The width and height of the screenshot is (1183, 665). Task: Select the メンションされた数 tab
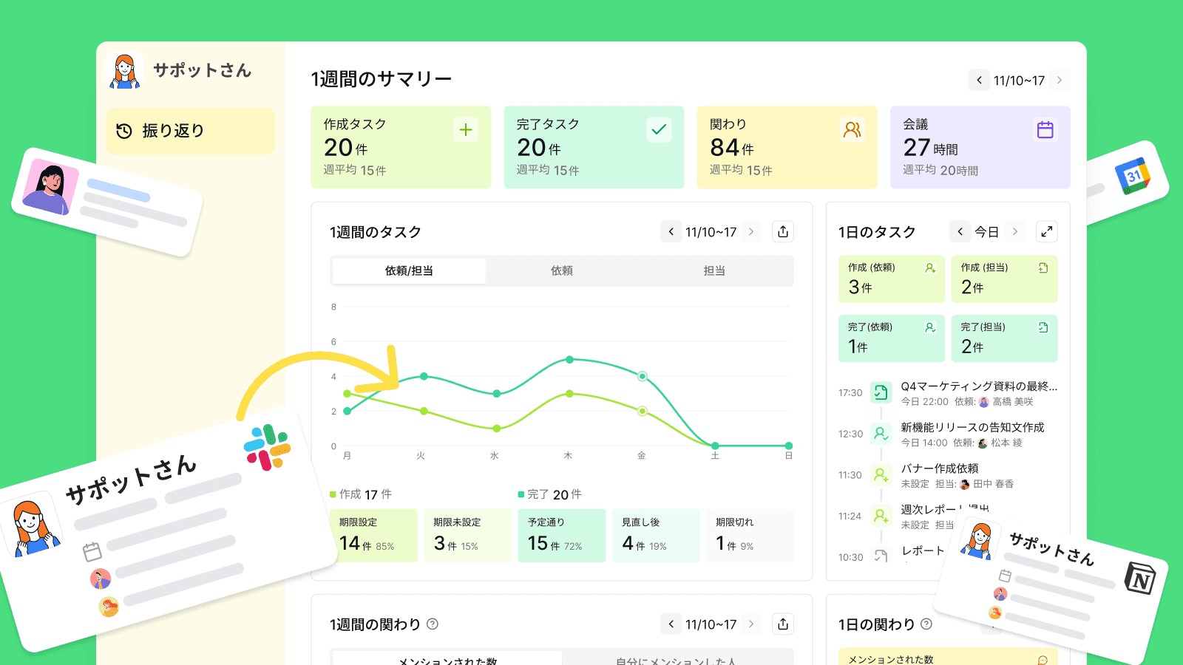[447, 660]
